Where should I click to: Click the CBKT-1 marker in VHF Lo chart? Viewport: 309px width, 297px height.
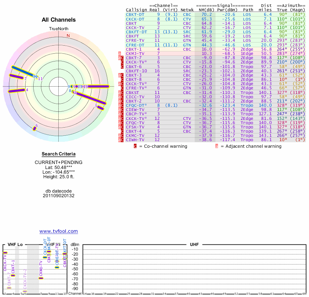[13, 275]
